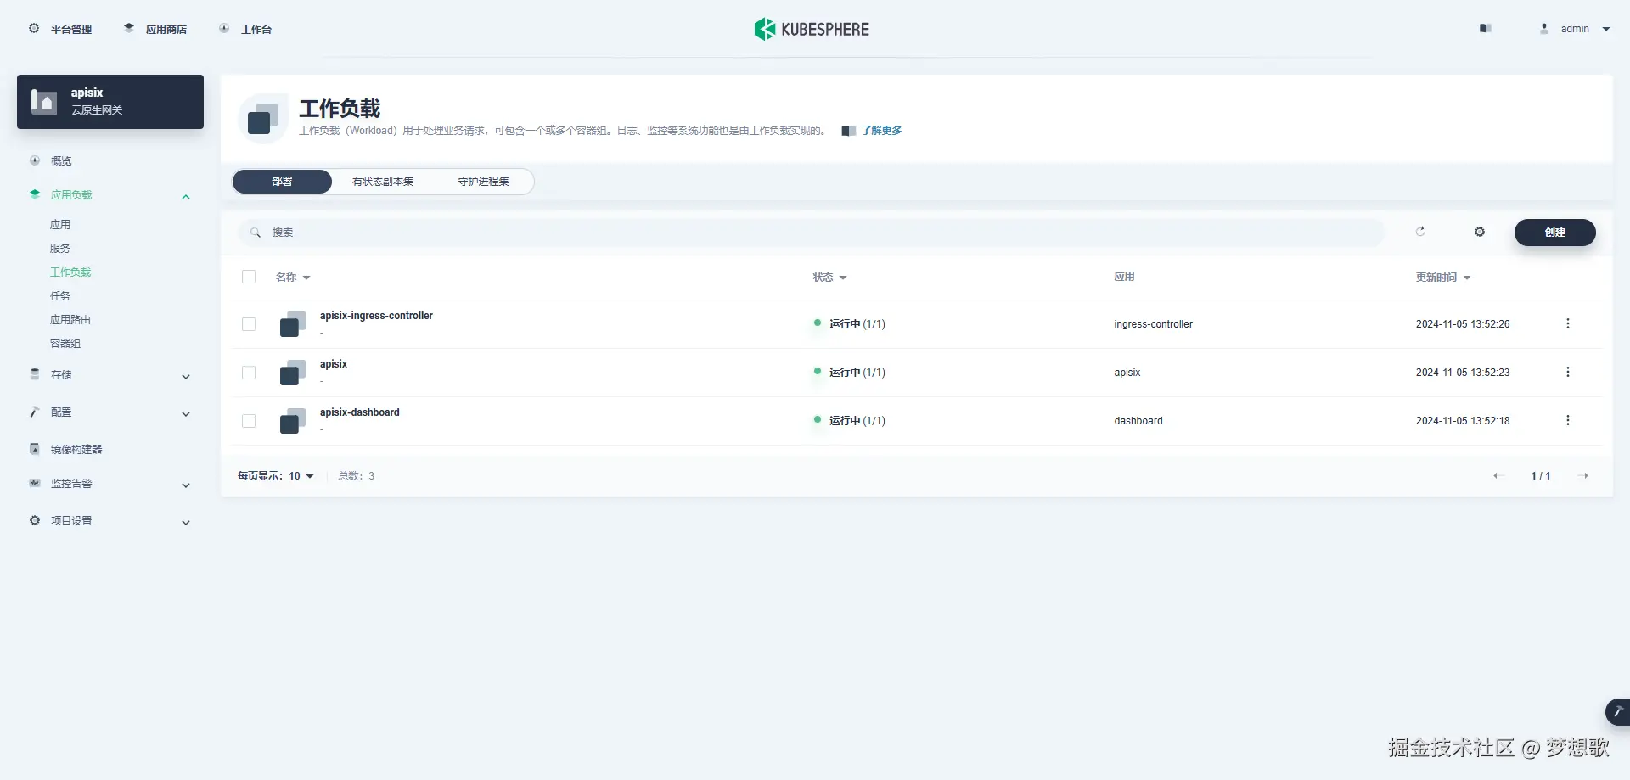Viewport: 1630px width, 780px height.
Task: Select 工作负载 workloads in sidebar
Action: (x=70, y=272)
